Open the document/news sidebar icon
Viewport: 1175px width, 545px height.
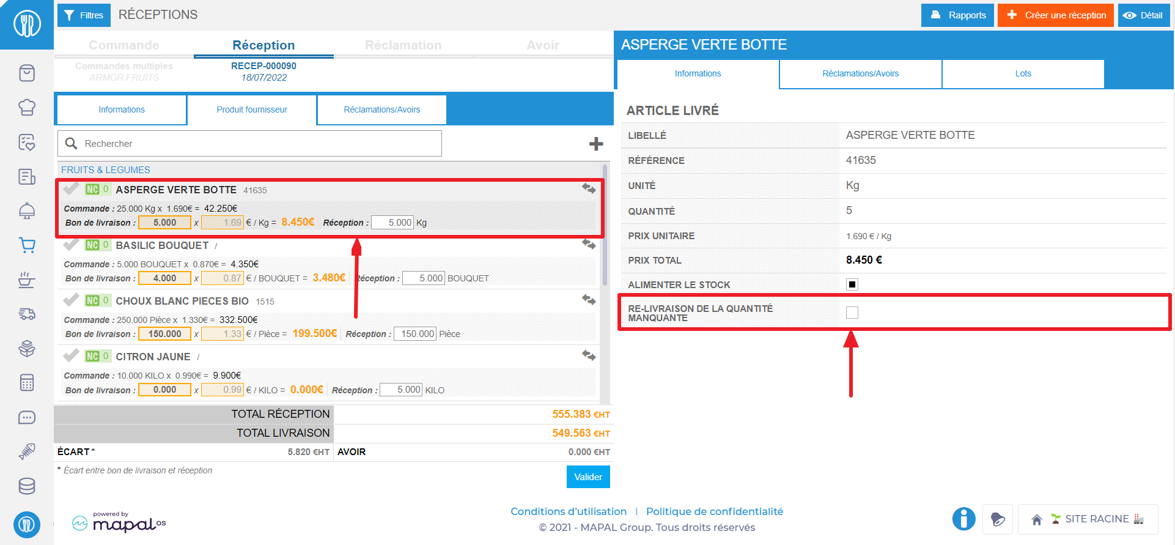click(x=27, y=177)
